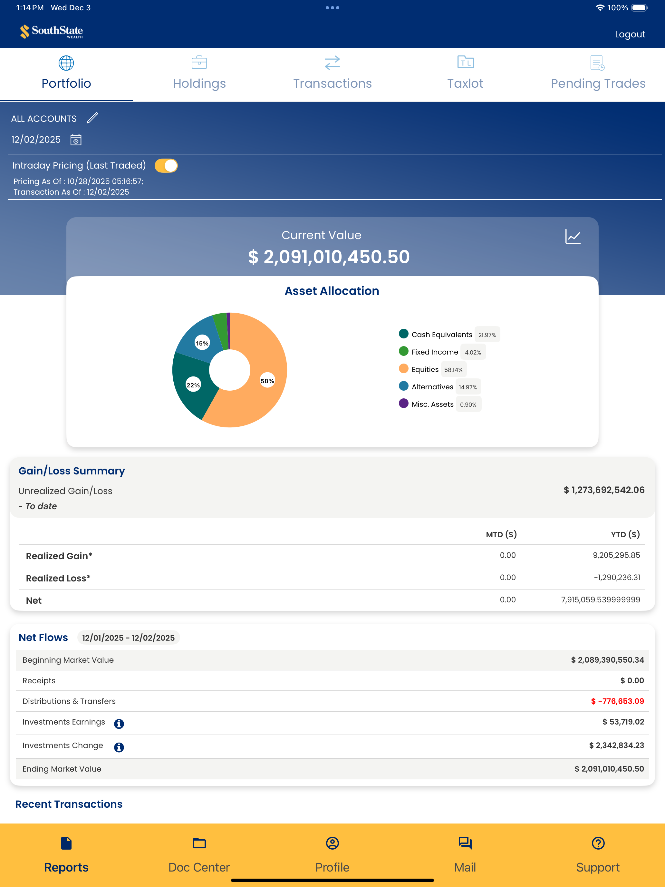Tap the Wi-Fi status icon

(x=600, y=8)
